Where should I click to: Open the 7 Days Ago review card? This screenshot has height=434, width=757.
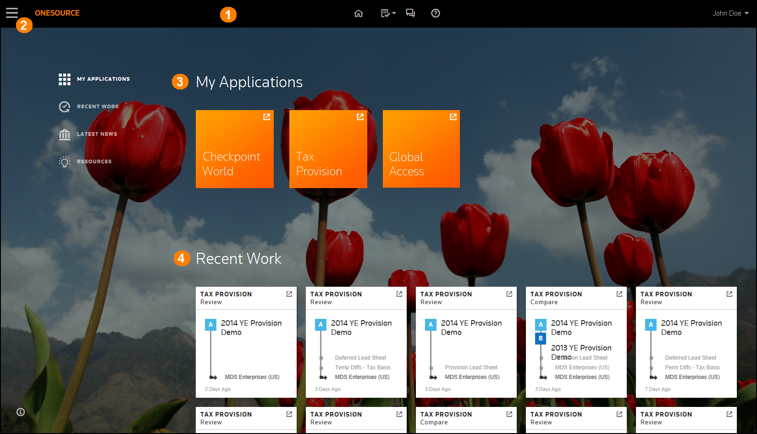[x=686, y=342]
